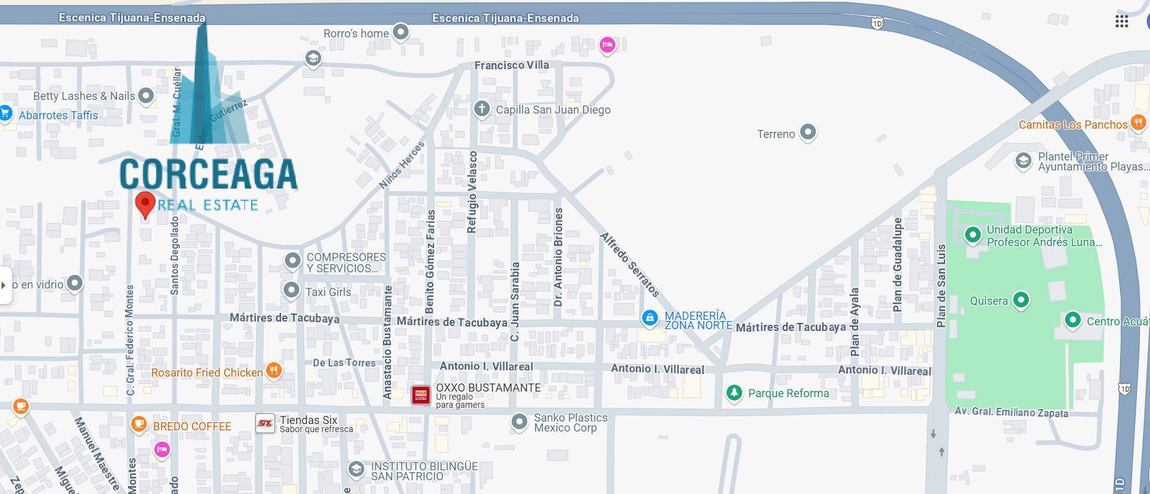Click the 'Alfredo Serratos' street name

click(630, 264)
